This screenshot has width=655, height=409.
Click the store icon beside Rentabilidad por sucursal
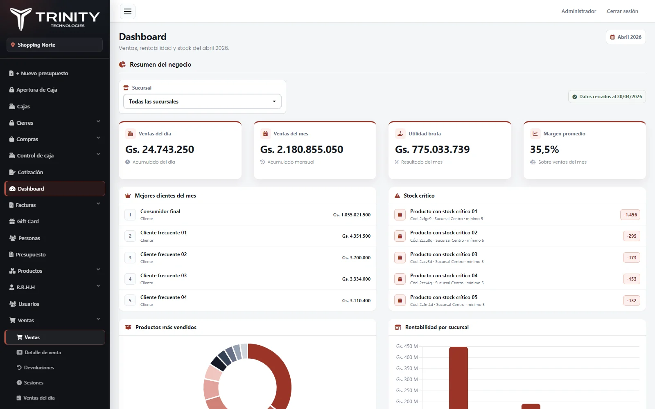(x=398, y=328)
